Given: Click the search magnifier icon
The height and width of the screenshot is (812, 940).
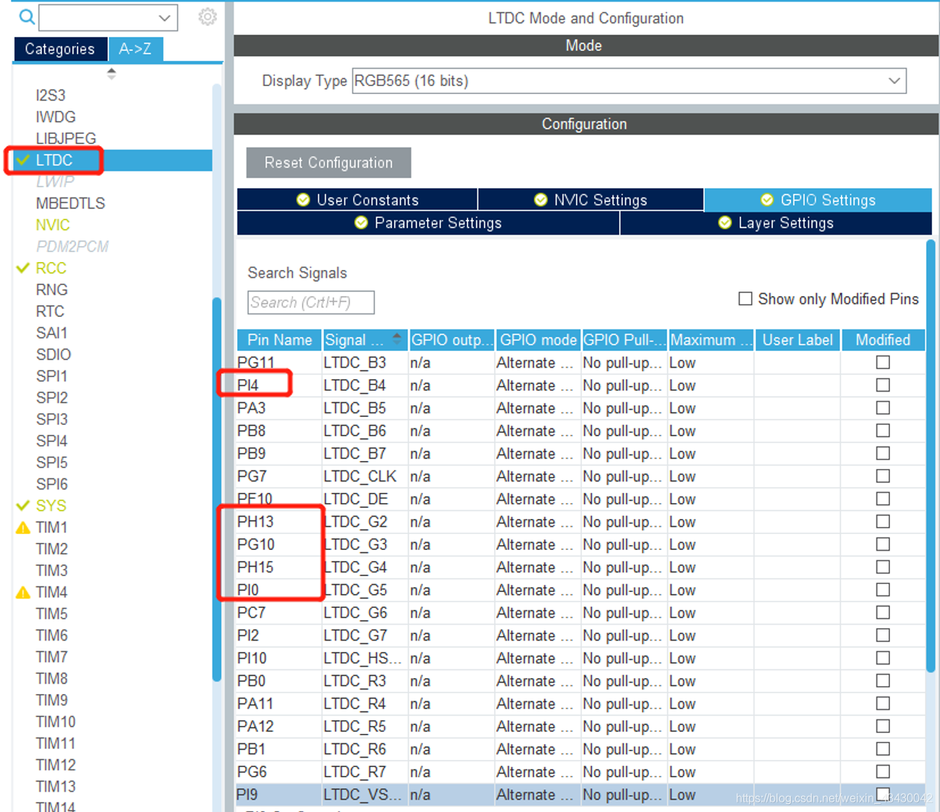Looking at the screenshot, I should point(27,17).
